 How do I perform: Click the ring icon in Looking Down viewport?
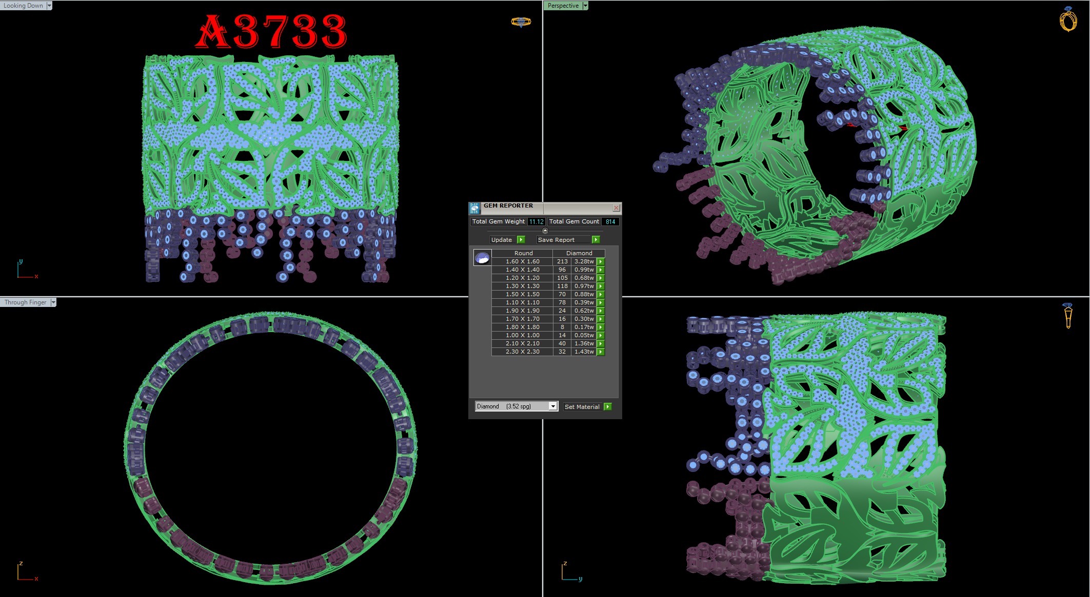pyautogui.click(x=521, y=22)
